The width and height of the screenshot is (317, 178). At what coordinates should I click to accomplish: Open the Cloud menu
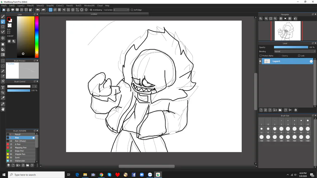(x=100, y=6)
